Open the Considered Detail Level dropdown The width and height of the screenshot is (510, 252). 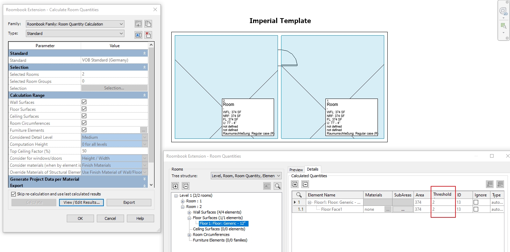point(145,137)
